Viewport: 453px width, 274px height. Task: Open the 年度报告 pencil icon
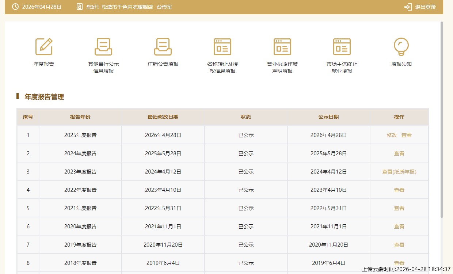(x=44, y=47)
